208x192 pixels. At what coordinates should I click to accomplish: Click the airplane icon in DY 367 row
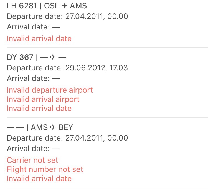point(53,57)
